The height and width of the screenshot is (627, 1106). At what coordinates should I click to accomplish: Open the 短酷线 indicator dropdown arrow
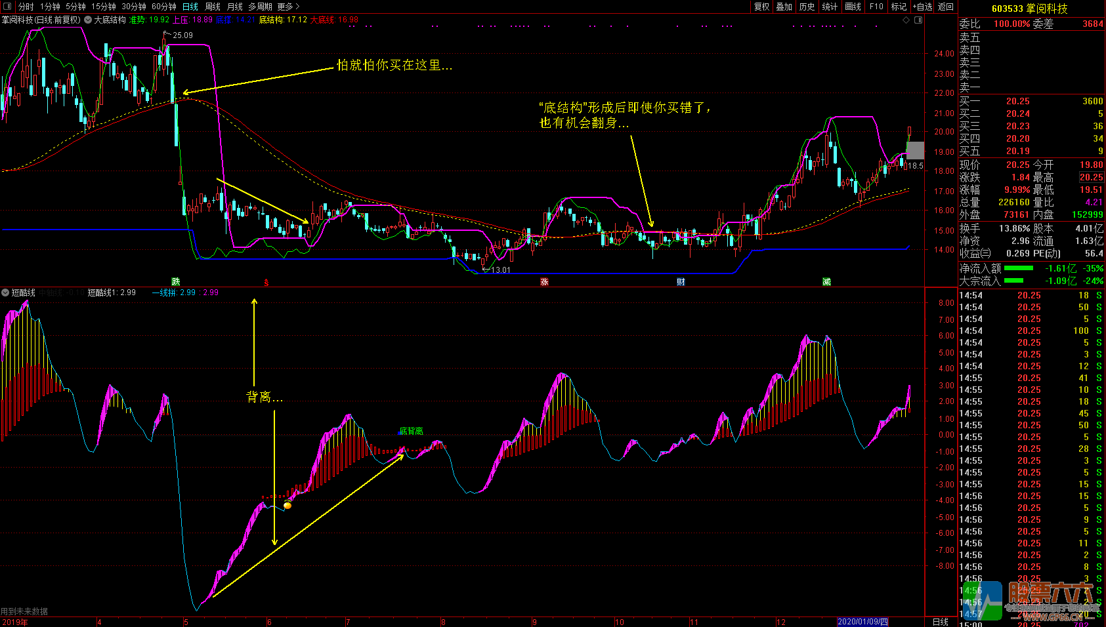pos(5,293)
